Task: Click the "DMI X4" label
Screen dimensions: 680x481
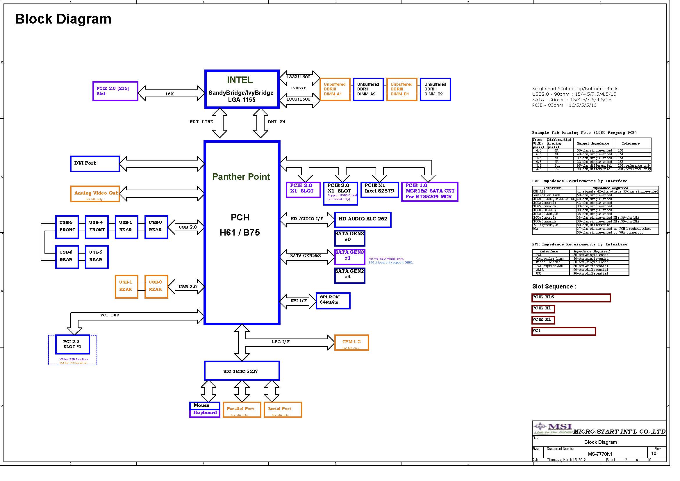Action: [276, 122]
